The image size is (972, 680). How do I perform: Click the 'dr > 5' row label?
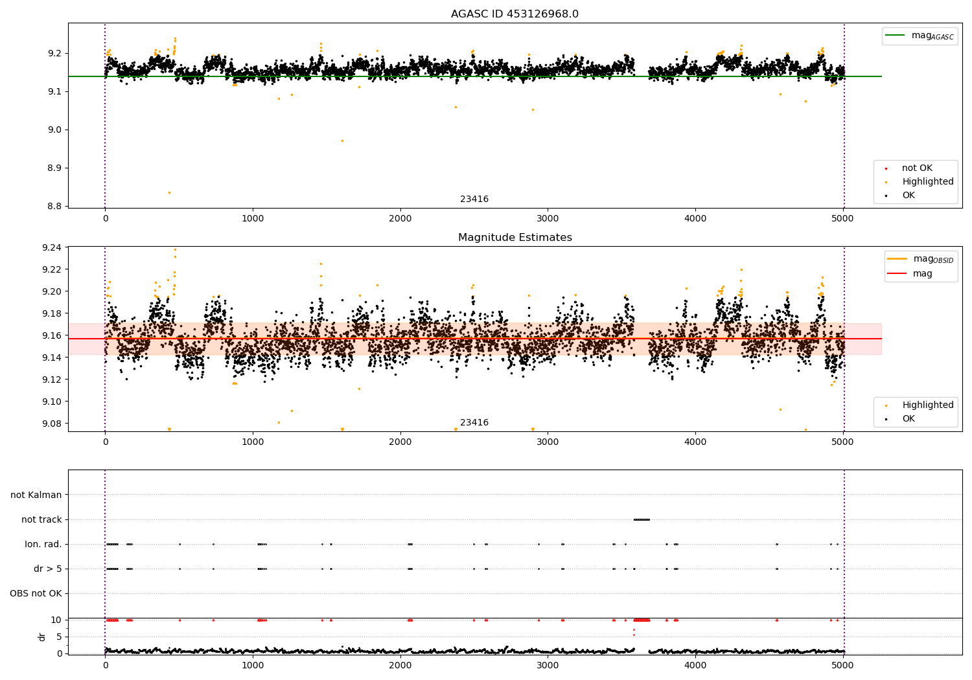pos(48,569)
